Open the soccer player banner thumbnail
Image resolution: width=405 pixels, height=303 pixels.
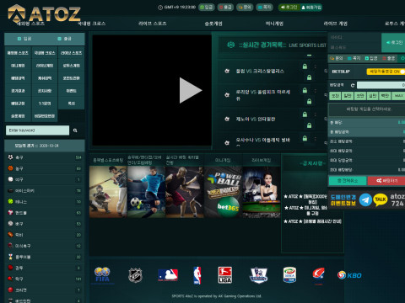(x=146, y=192)
